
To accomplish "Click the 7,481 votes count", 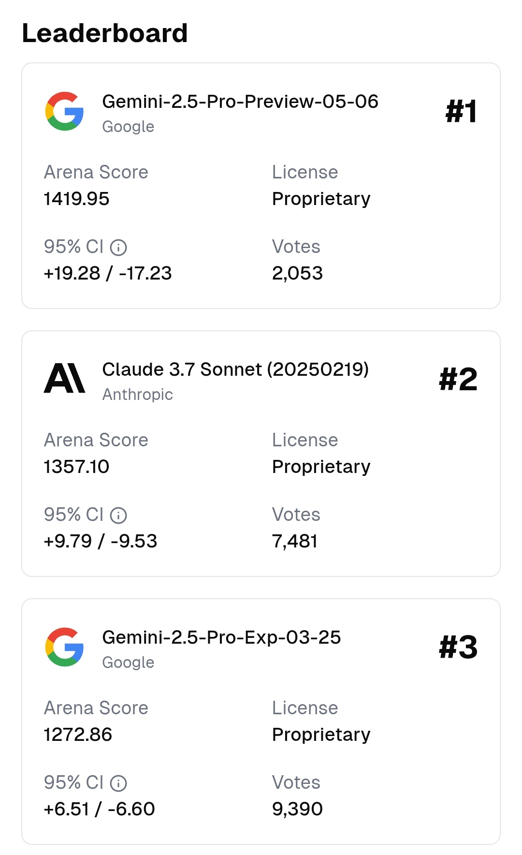I will [x=295, y=541].
